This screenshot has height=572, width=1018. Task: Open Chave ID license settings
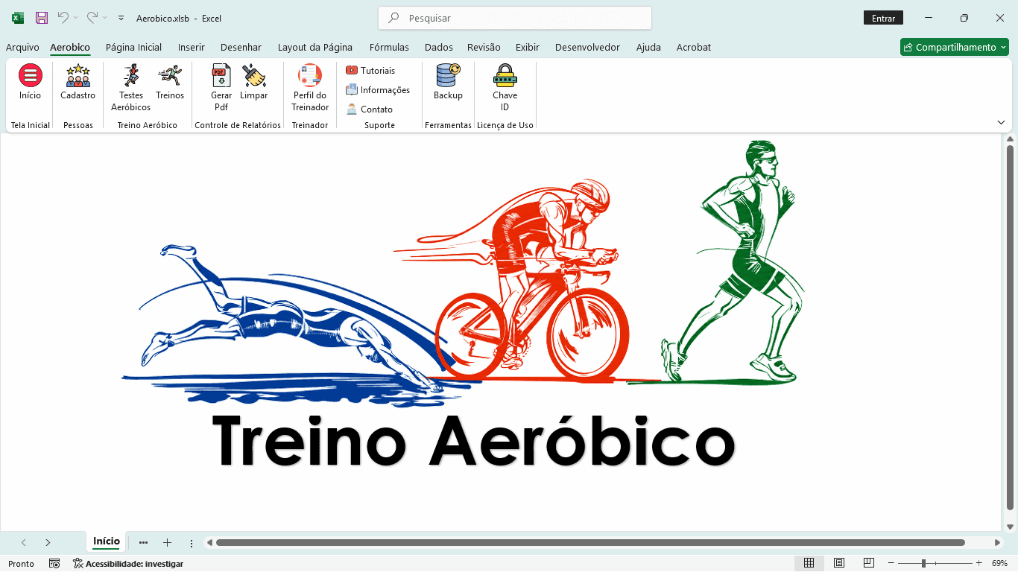(x=505, y=88)
